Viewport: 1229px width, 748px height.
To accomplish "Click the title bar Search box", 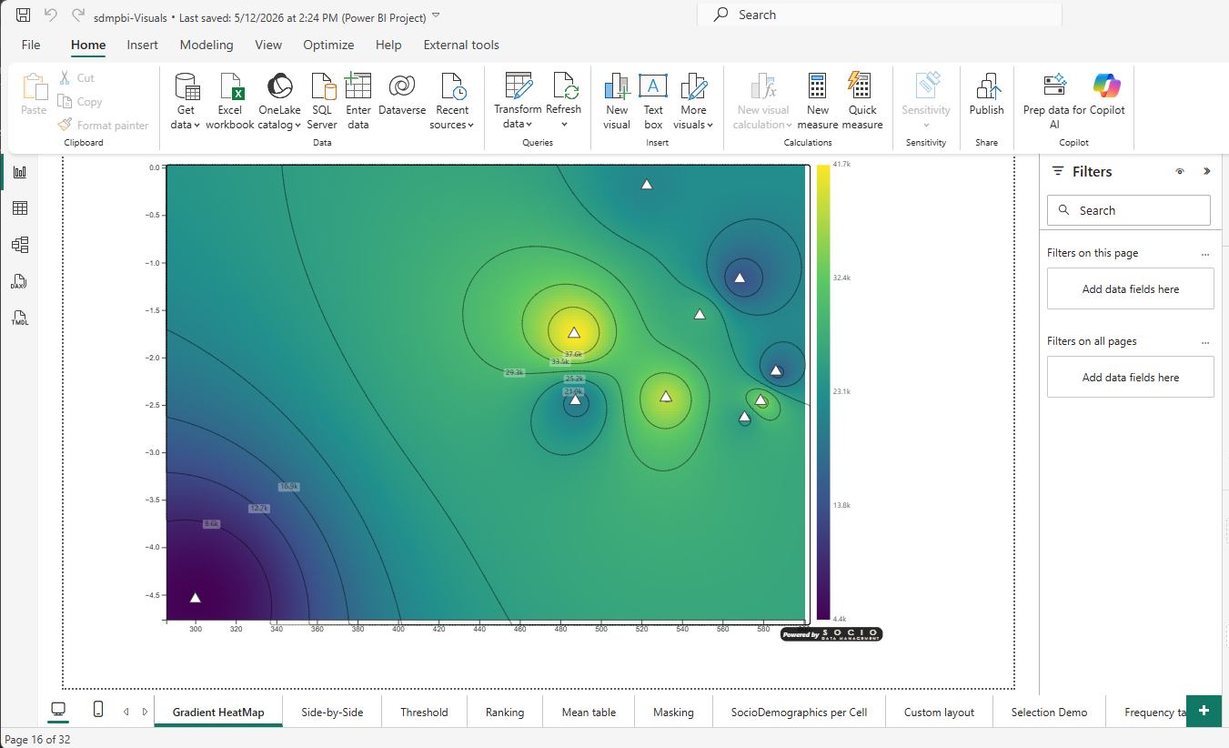I will coord(880,15).
